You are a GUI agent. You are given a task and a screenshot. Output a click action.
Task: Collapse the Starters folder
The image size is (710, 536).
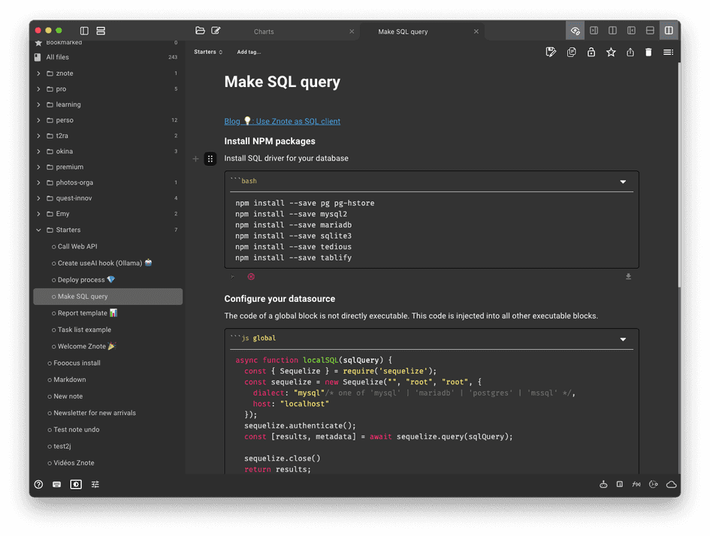pos(38,230)
